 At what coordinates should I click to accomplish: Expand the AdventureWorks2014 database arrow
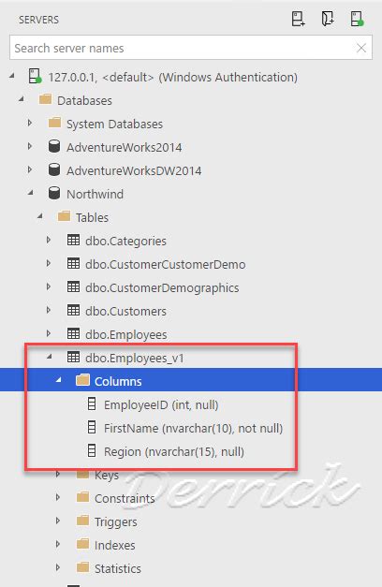pyautogui.click(x=30, y=146)
